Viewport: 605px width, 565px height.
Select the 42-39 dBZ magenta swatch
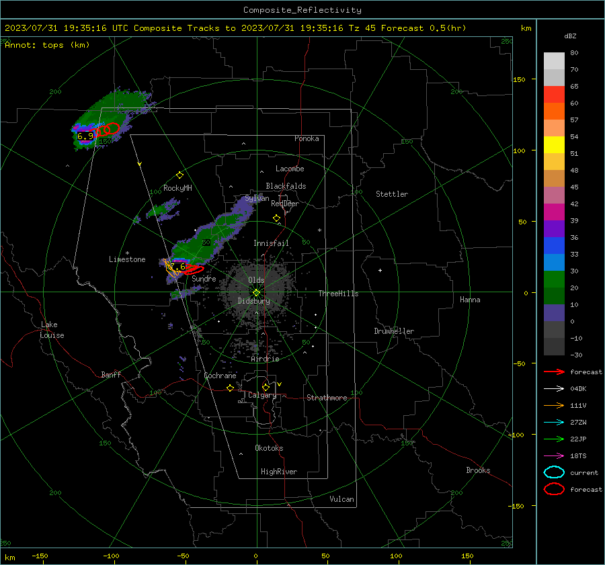click(554, 212)
